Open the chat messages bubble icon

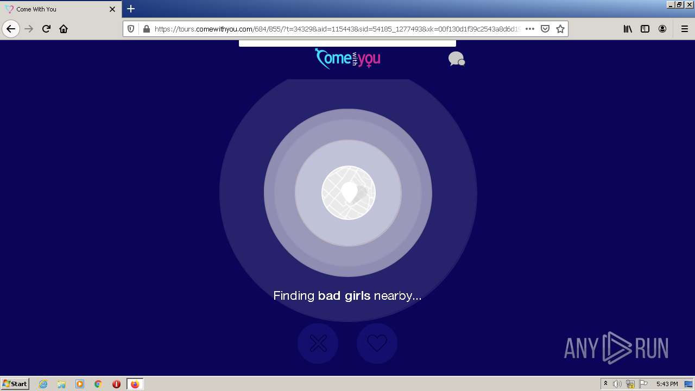(x=457, y=59)
